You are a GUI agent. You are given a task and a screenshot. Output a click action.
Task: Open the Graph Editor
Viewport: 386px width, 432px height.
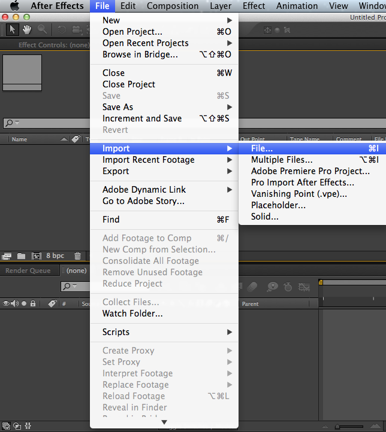click(x=304, y=287)
